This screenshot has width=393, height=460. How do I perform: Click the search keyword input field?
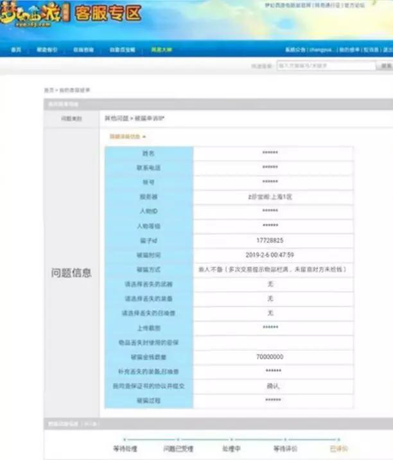pyautogui.click(x=326, y=66)
